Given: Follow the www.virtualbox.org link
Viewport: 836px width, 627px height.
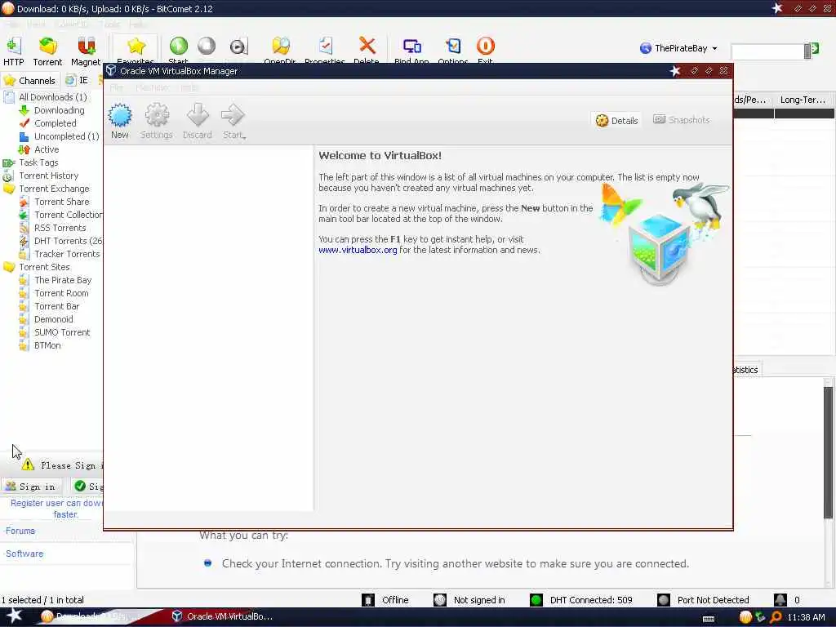Looking at the screenshot, I should [358, 250].
